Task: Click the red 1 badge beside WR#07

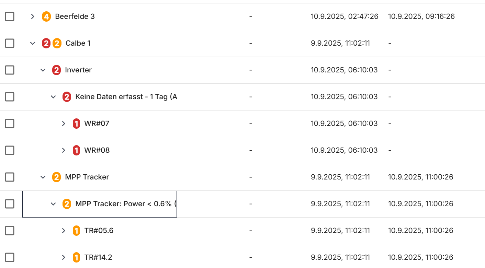Action: [76, 124]
